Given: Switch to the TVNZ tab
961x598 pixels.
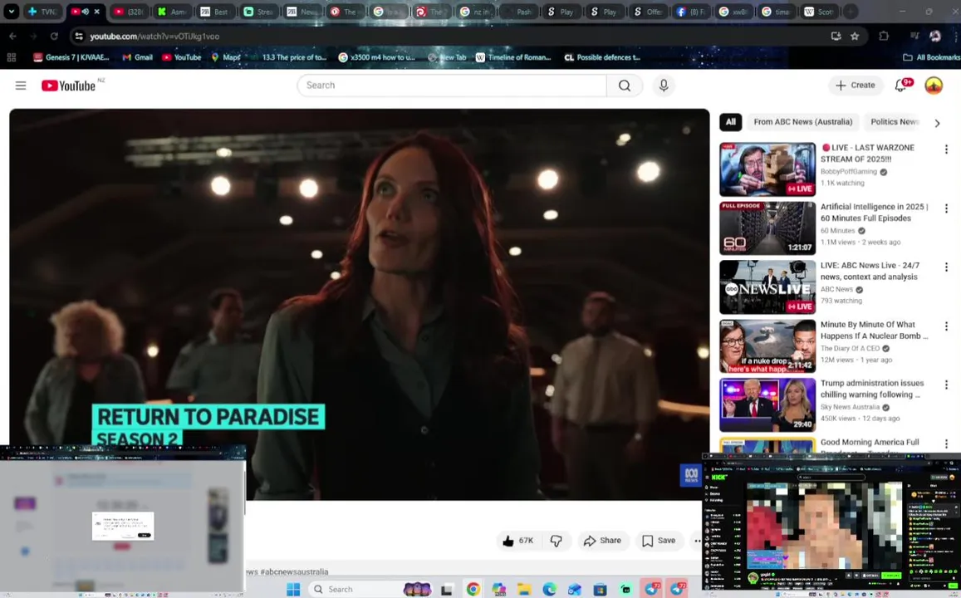Looking at the screenshot, I should 42,12.
